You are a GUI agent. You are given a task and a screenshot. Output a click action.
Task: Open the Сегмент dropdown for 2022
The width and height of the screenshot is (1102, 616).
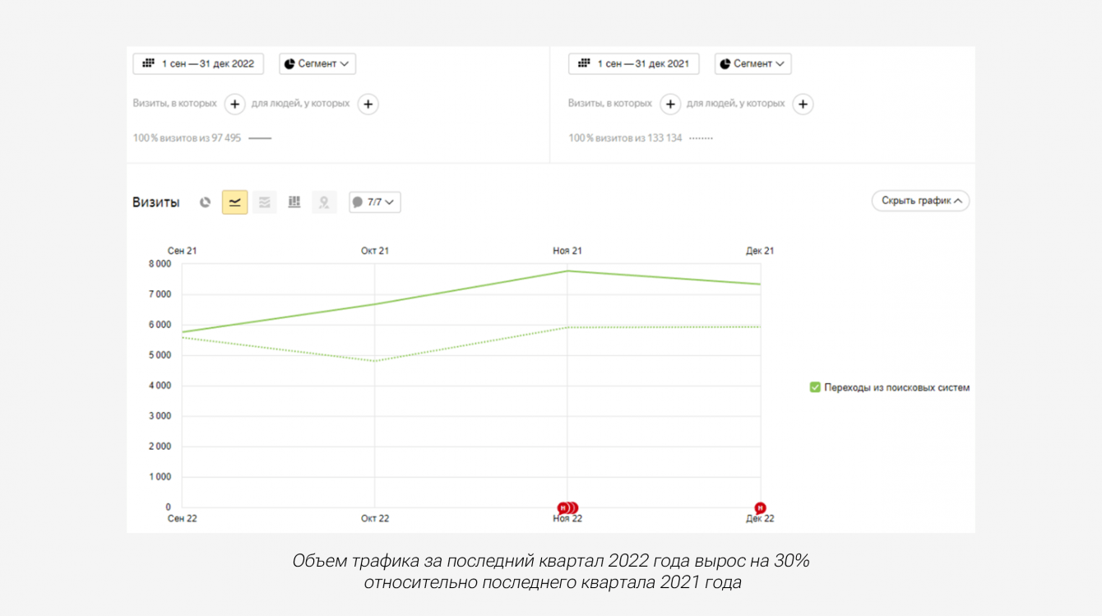pos(317,64)
